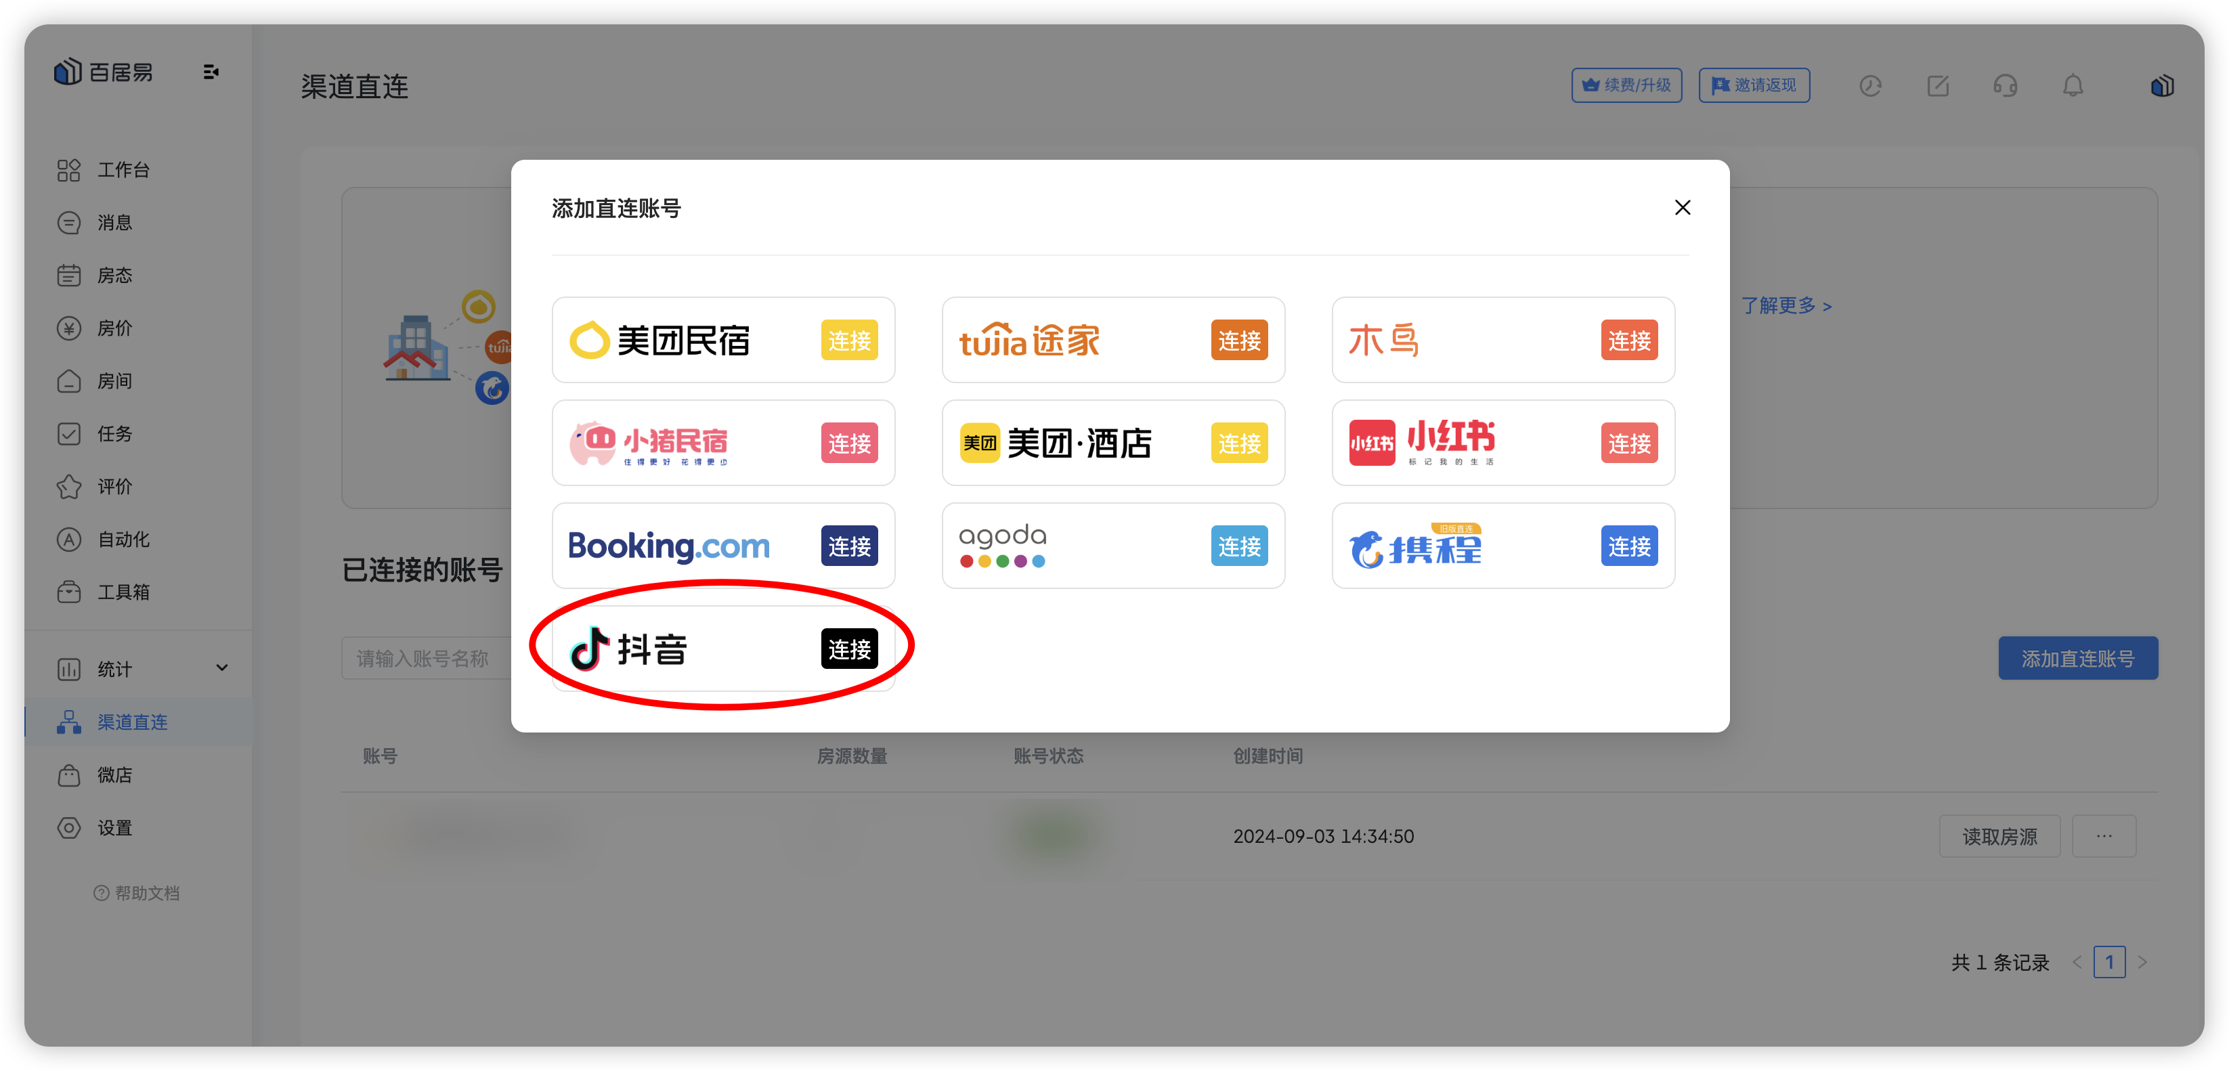Image resolution: width=2229 pixels, height=1071 pixels.
Task: Click the Booking.com logo
Action: coord(669,546)
